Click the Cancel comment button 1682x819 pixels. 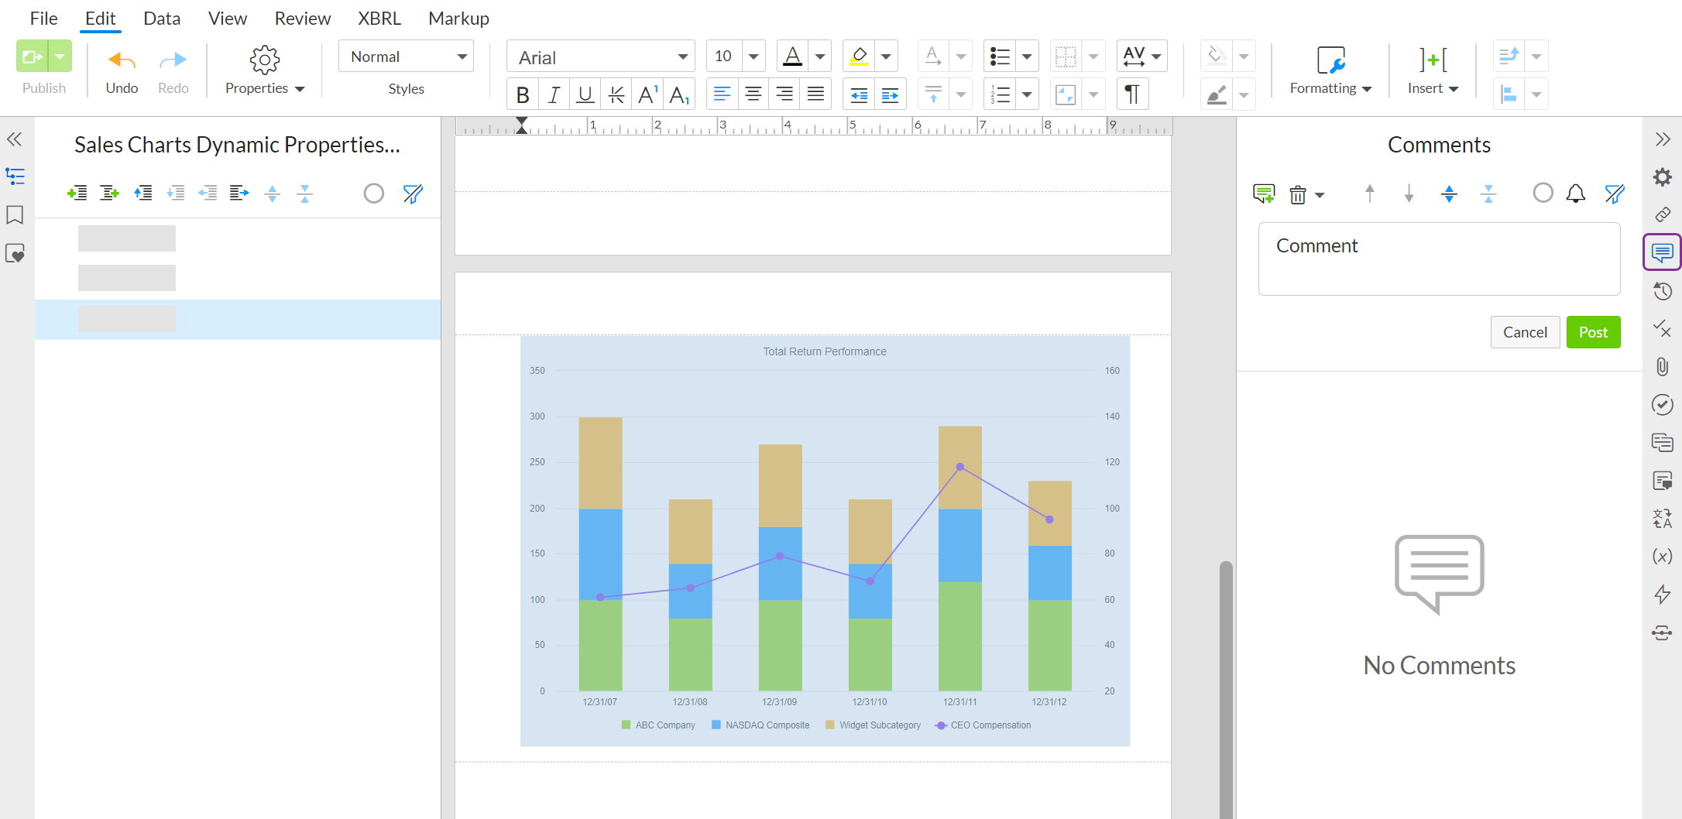tap(1525, 332)
